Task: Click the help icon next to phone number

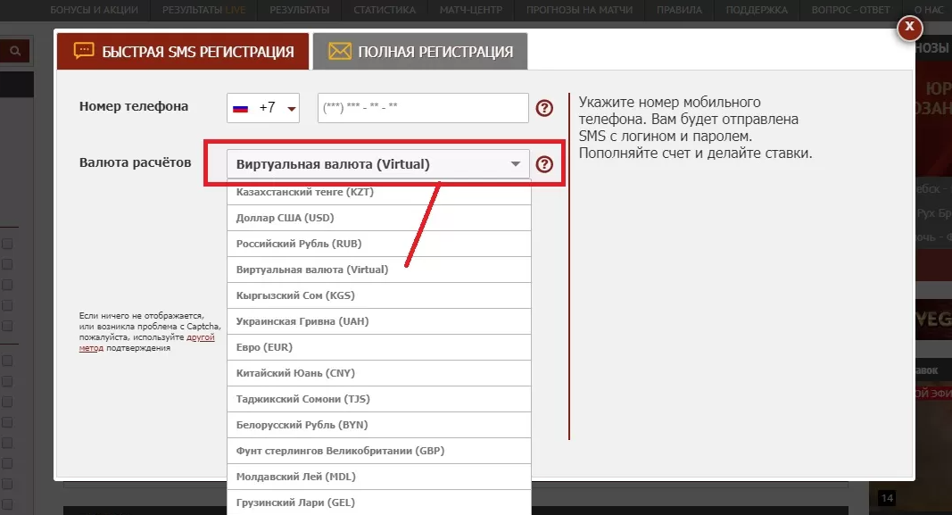Action: [x=544, y=108]
